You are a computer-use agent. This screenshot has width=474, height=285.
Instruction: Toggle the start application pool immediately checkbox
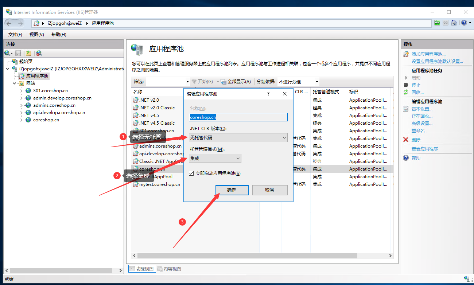[x=191, y=173]
